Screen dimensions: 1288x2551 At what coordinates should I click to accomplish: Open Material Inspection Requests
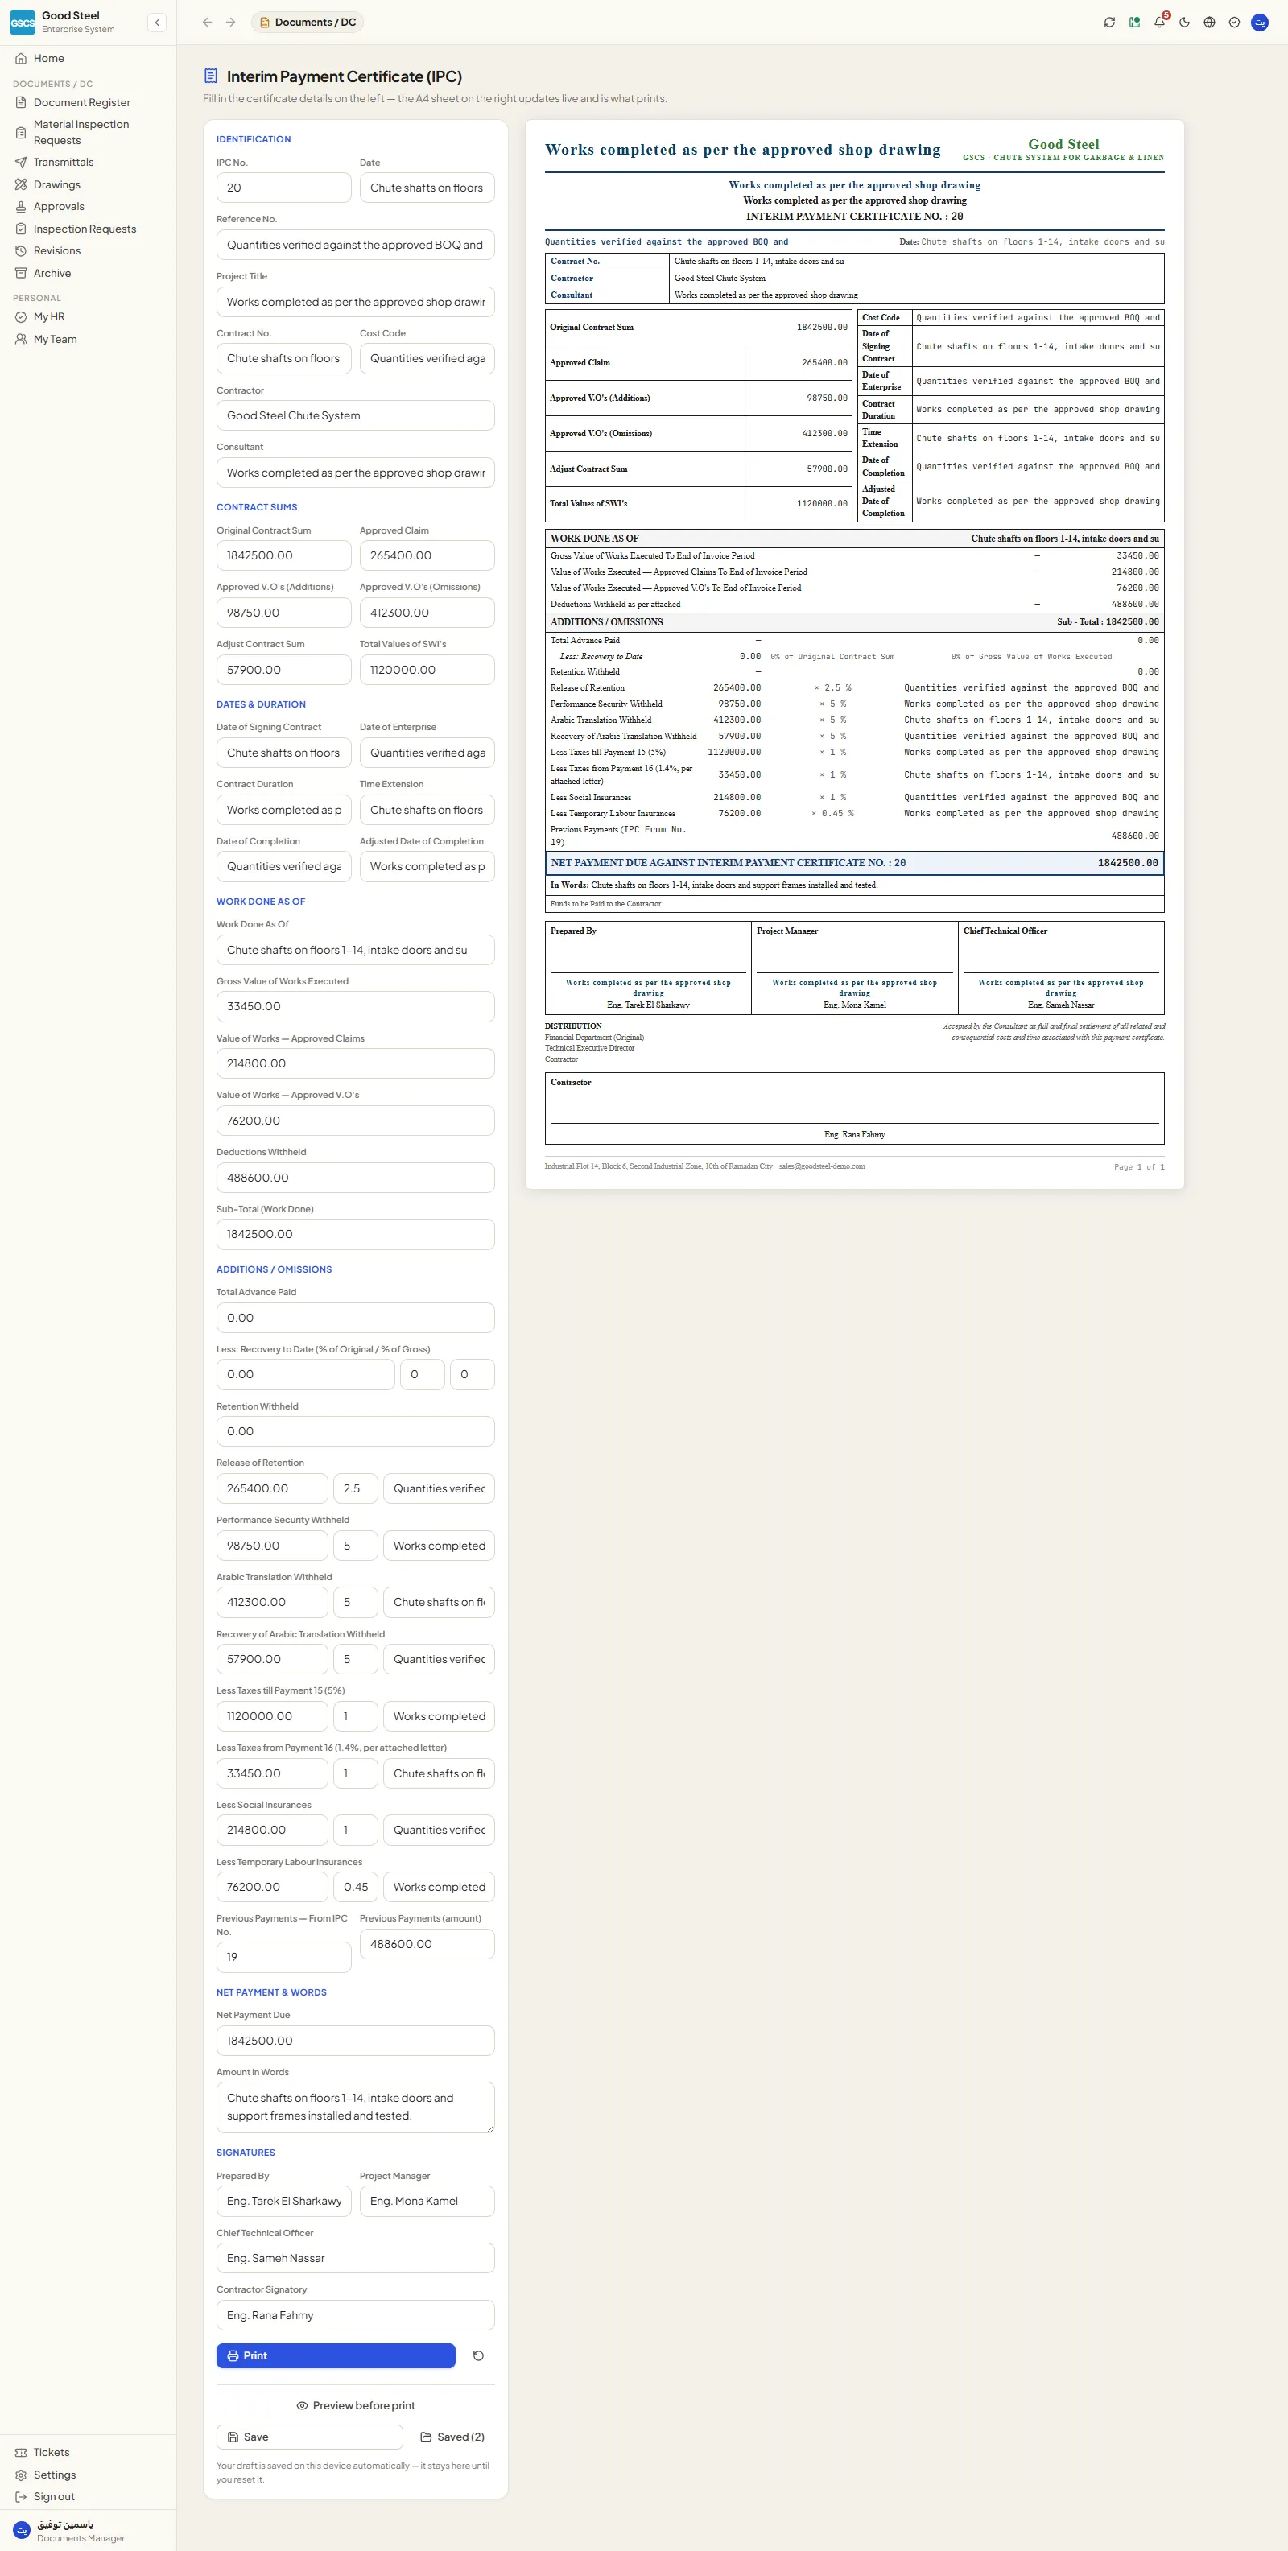coord(88,132)
